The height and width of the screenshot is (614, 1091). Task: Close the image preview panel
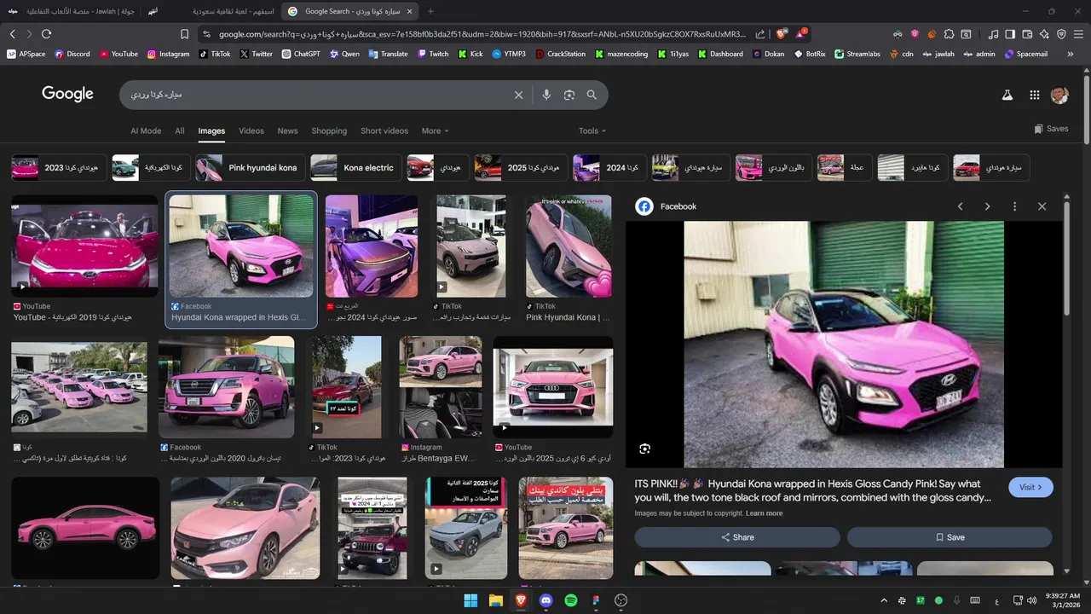[1042, 206]
